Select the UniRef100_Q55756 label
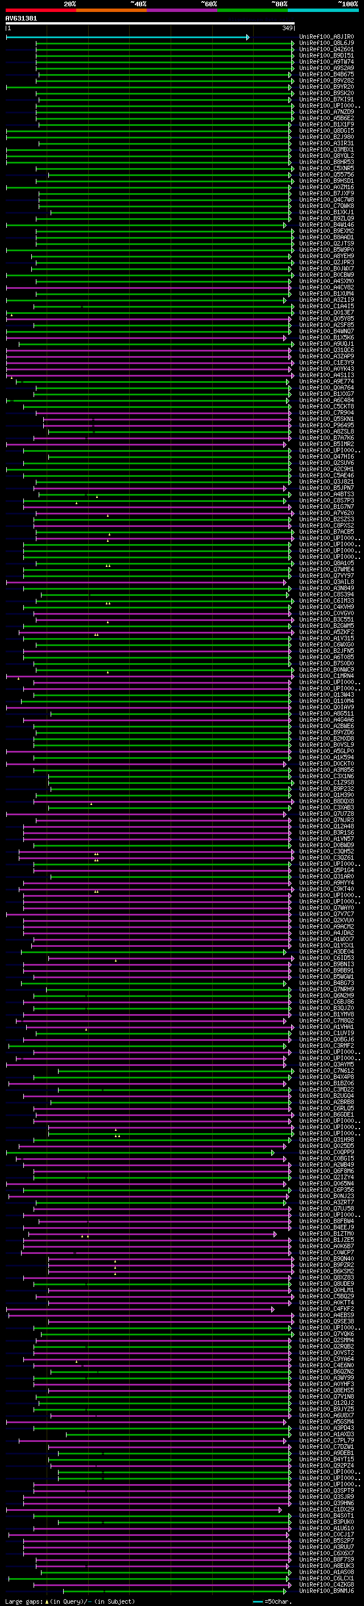 326,174
